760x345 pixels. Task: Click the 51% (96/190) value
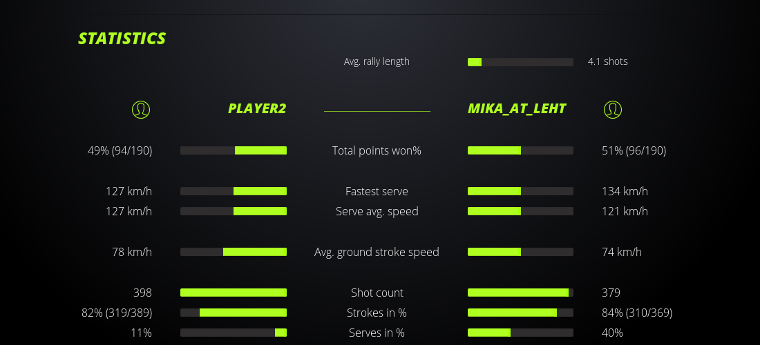634,150
